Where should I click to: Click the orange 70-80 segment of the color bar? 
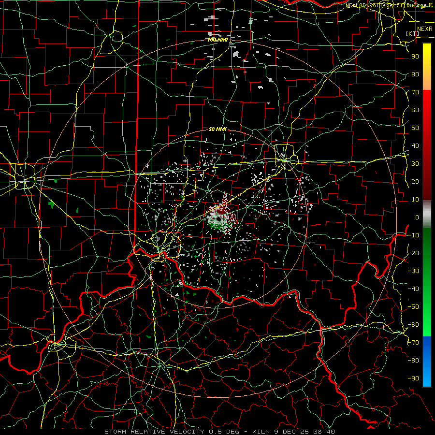pyautogui.click(x=427, y=82)
